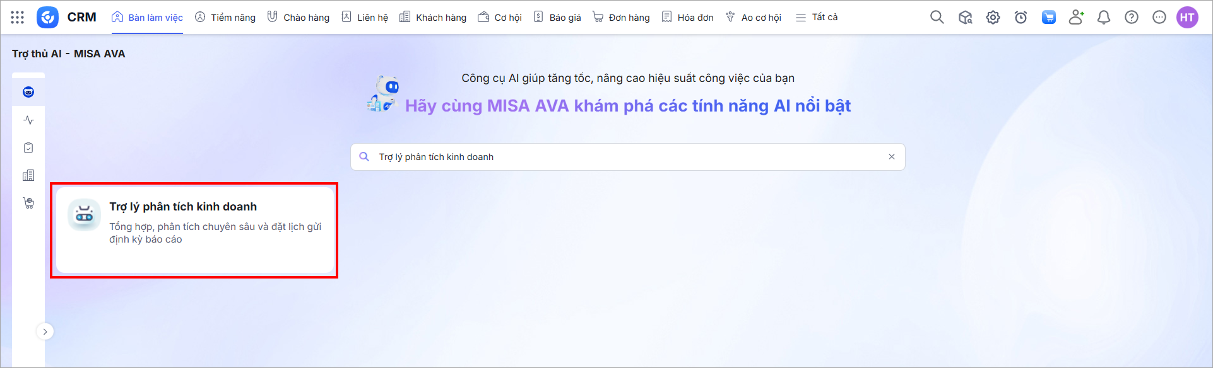Expand the left sidebar with chevron arrow
Screen dimensions: 1213x368
[45, 331]
